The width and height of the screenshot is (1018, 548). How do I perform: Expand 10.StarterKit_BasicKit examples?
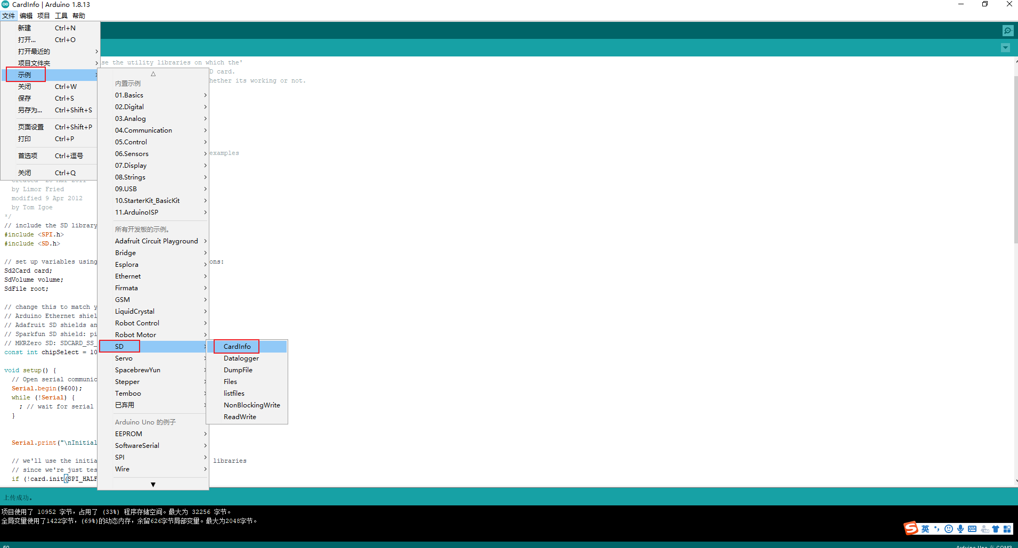(x=153, y=200)
